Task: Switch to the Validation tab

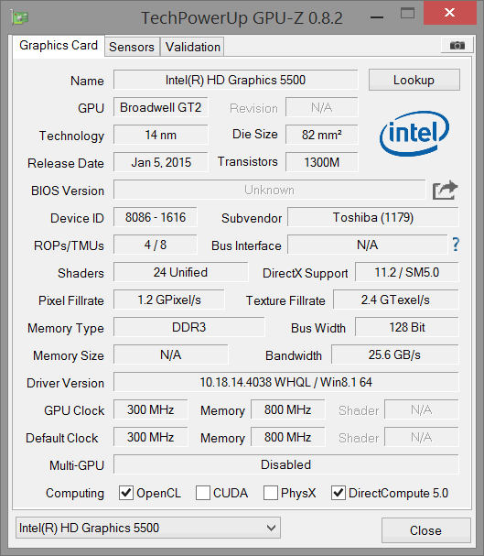Action: [193, 47]
